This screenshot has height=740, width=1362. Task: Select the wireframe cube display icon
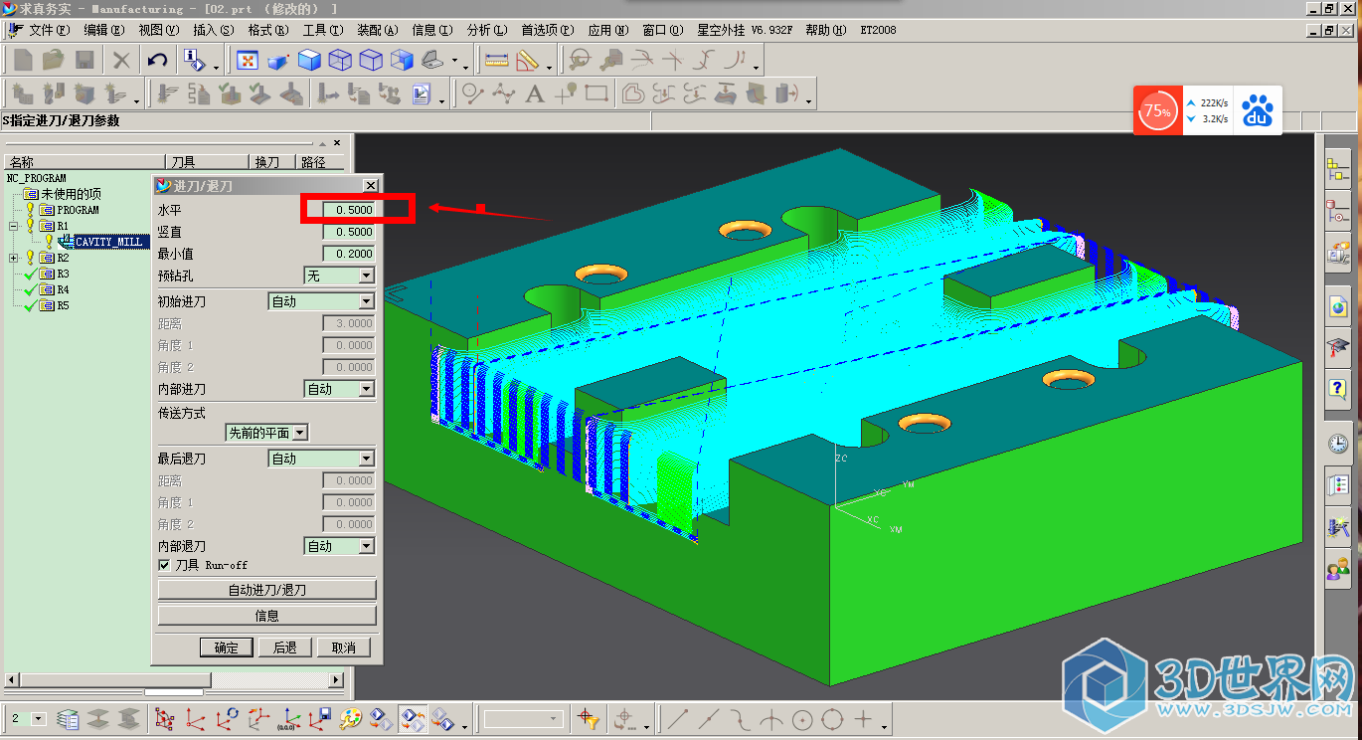pyautogui.click(x=340, y=61)
